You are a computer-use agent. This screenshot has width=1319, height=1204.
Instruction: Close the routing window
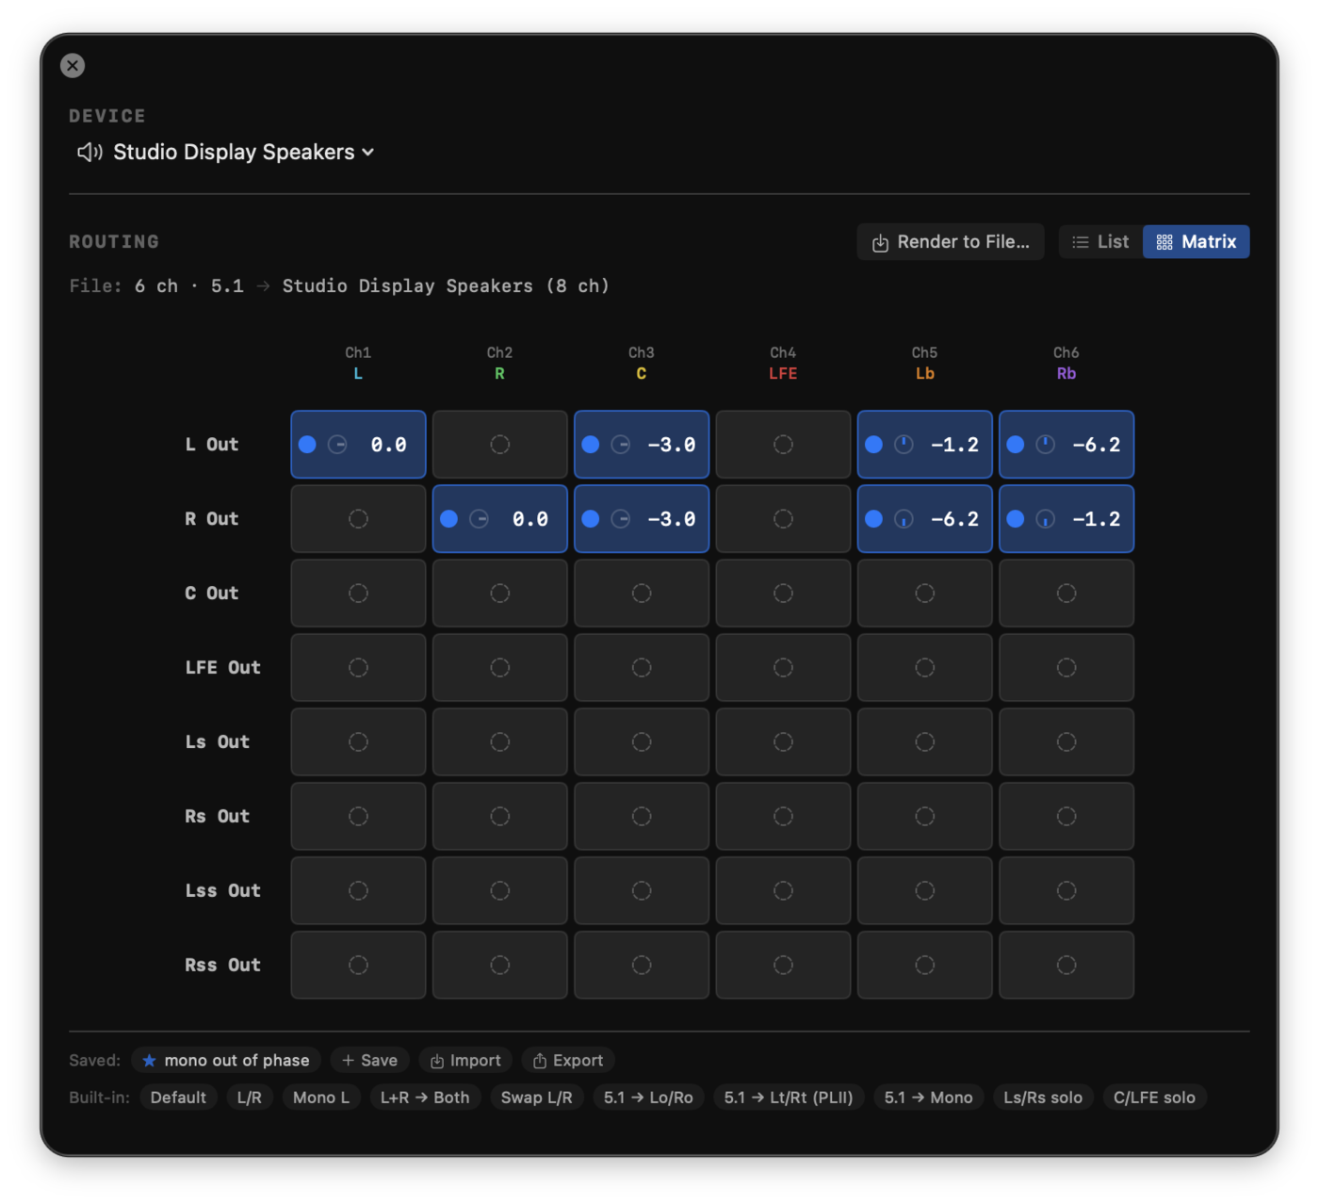pos(73,65)
